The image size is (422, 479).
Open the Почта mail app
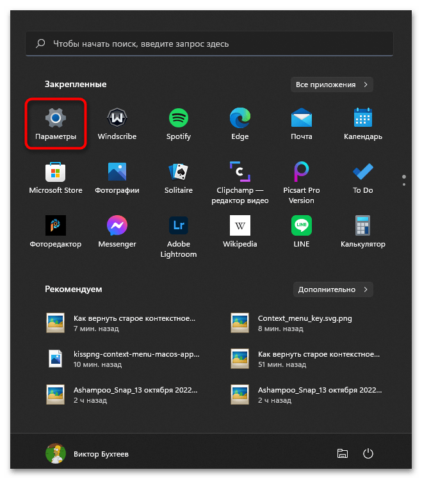click(302, 124)
